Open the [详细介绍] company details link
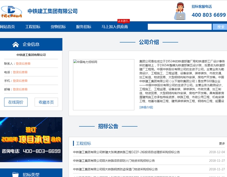The height and width of the screenshot is (177, 227). pyautogui.click(x=146, y=107)
